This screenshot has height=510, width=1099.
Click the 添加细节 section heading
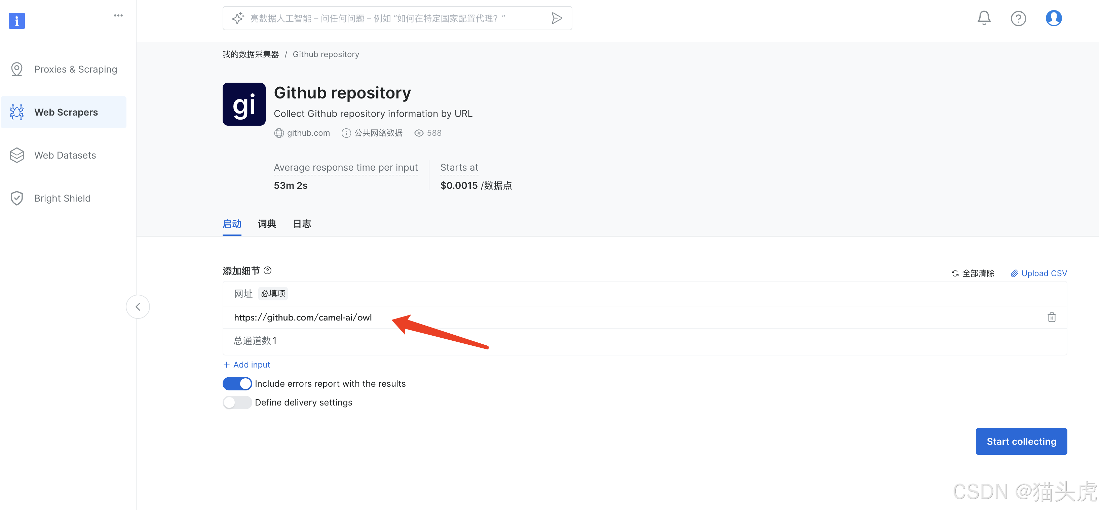[x=241, y=271]
